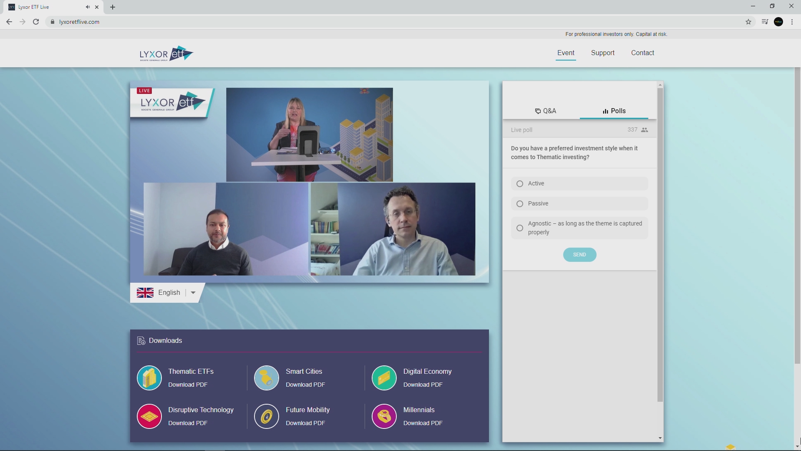Click the Smart Cities download icon

(267, 378)
